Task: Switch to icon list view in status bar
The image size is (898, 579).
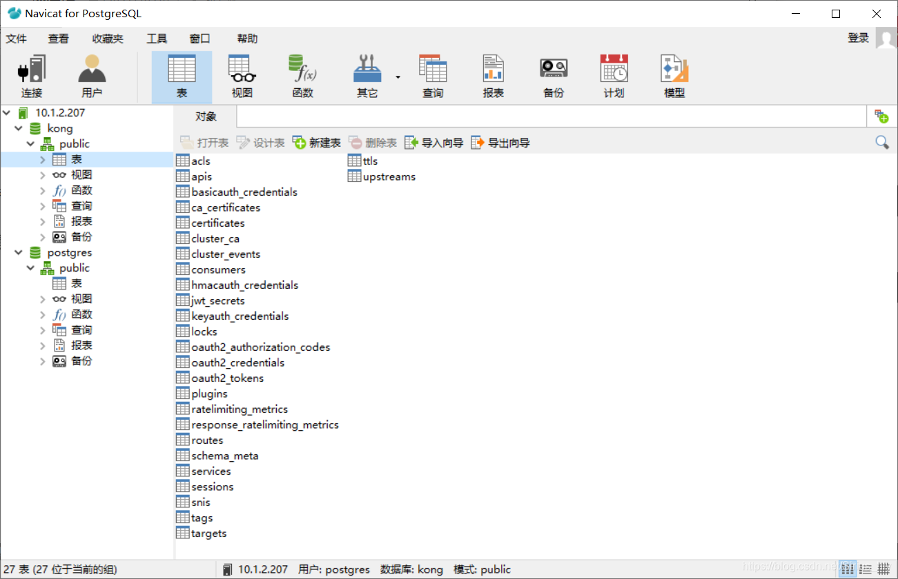Action: click(848, 569)
